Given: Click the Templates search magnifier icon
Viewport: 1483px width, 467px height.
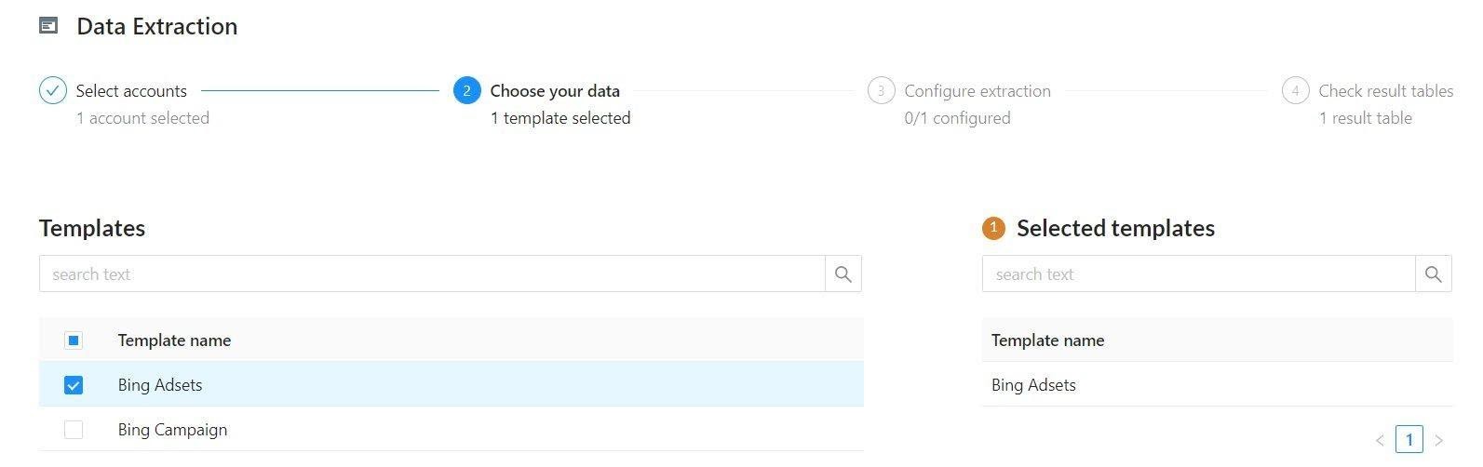Looking at the screenshot, I should (x=843, y=274).
